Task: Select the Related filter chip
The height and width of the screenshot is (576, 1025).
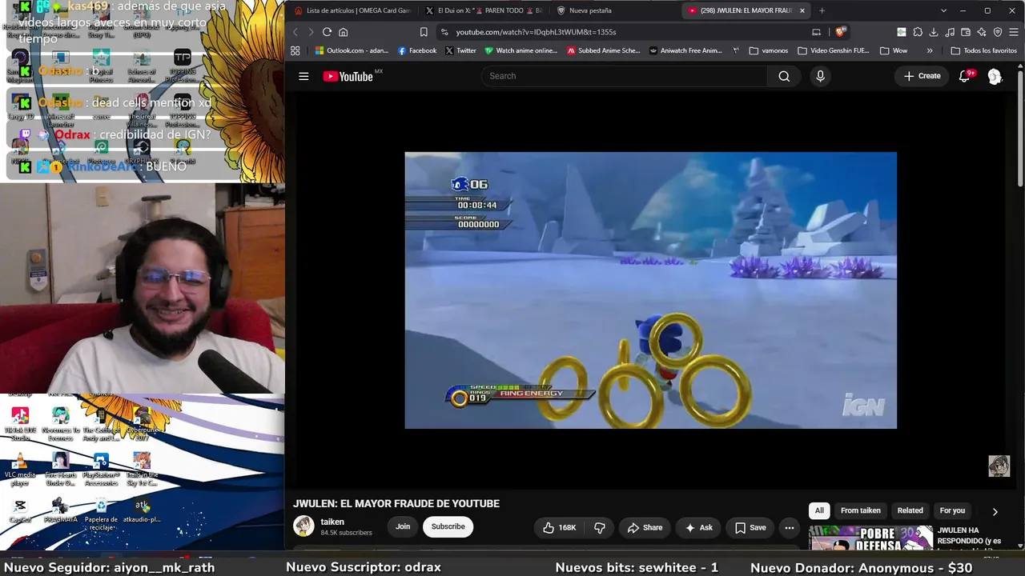Action: 910,510
